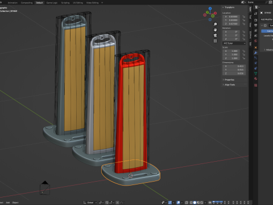Open the Scene properties tab icon
Viewport: 273px width, 205px height.
(255, 35)
